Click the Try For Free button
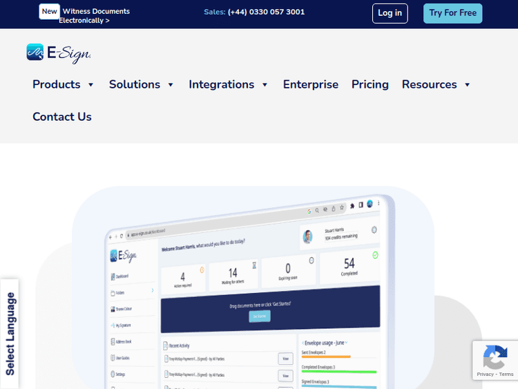The height and width of the screenshot is (389, 518). click(x=452, y=13)
